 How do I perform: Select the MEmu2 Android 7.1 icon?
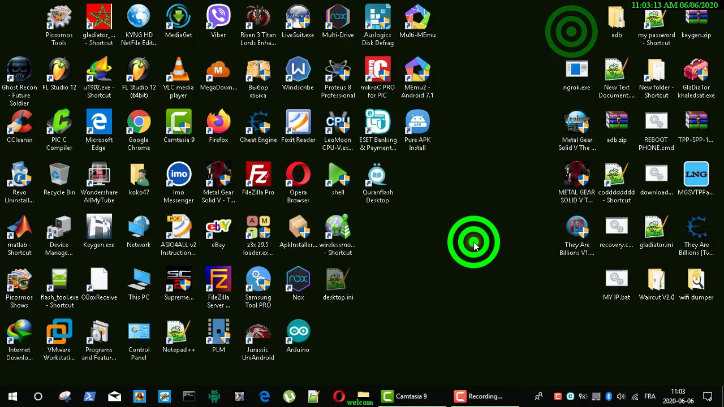(x=417, y=78)
